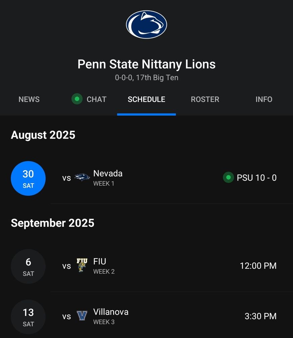Select the Nevada Wolf Pack logo
The width and height of the screenshot is (293, 338).
(82, 177)
